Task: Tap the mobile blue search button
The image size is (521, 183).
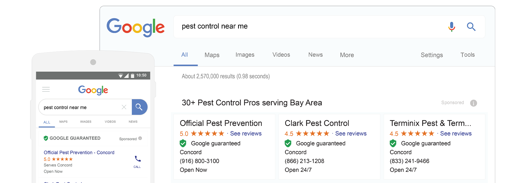Action: point(140,107)
